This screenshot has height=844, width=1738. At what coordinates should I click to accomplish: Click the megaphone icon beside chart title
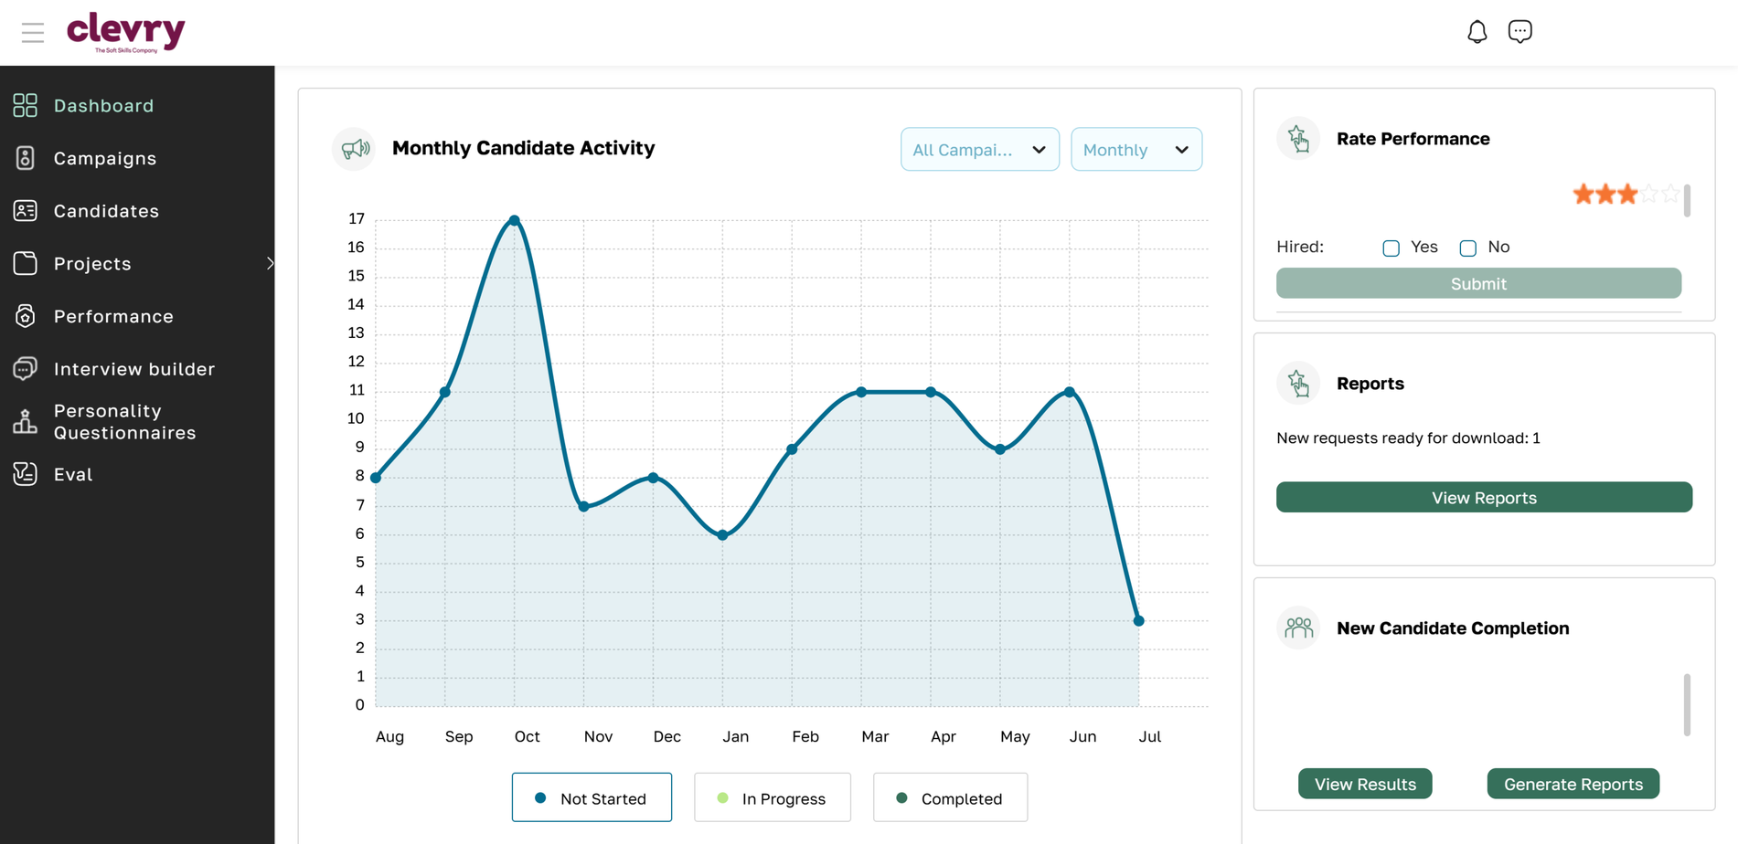point(355,148)
